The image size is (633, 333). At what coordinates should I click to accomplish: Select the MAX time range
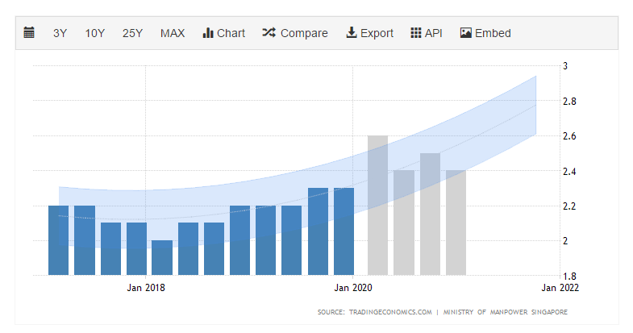pyautogui.click(x=173, y=33)
